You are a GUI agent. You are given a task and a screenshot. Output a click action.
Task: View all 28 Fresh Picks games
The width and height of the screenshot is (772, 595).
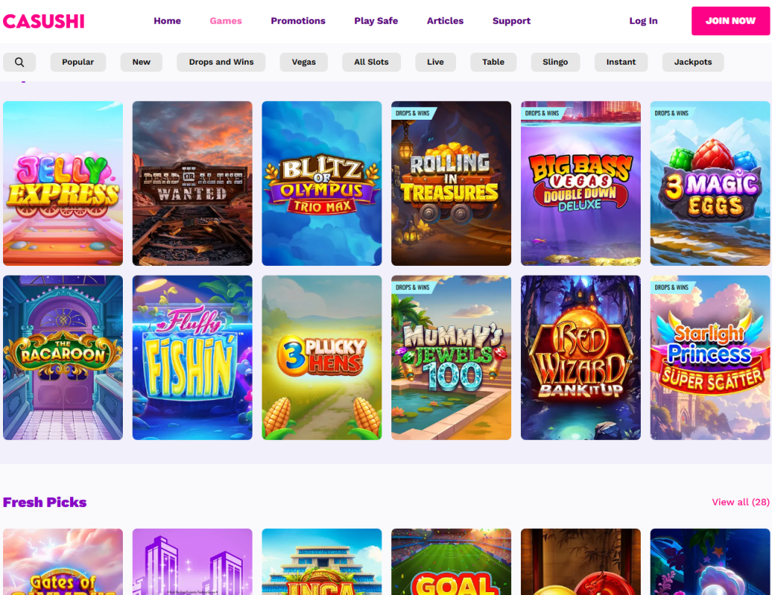(740, 502)
